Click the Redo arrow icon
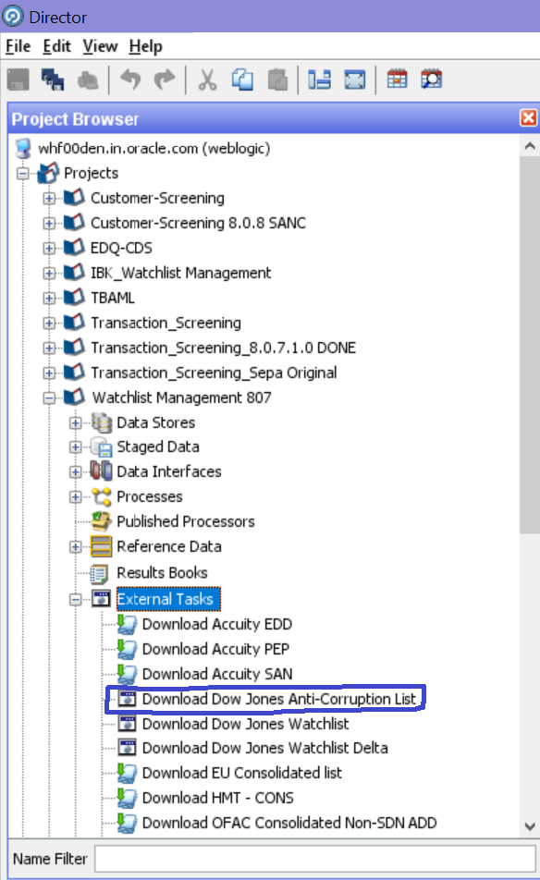Image resolution: width=540 pixels, height=880 pixels. point(165,79)
